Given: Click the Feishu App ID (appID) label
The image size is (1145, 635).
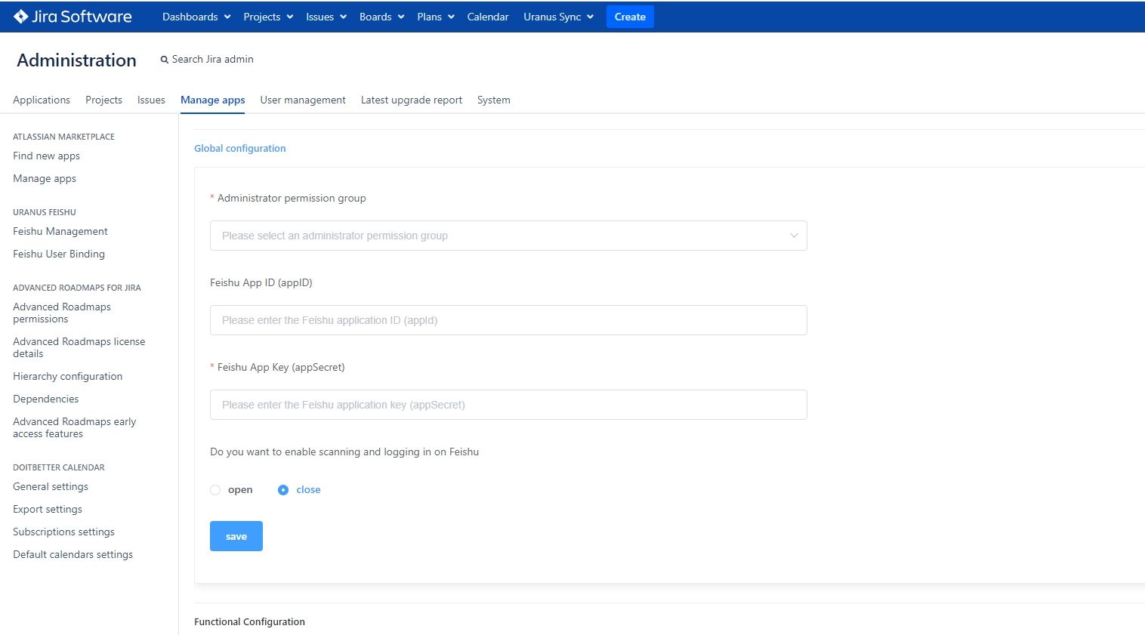Looking at the screenshot, I should pos(261,282).
